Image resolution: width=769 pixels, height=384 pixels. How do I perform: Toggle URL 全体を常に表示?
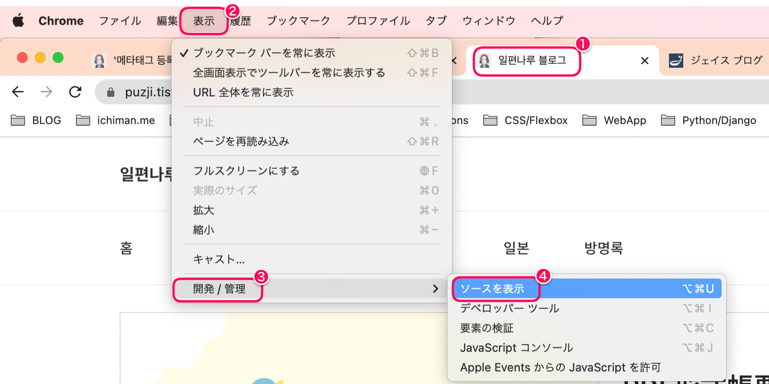[312, 92]
